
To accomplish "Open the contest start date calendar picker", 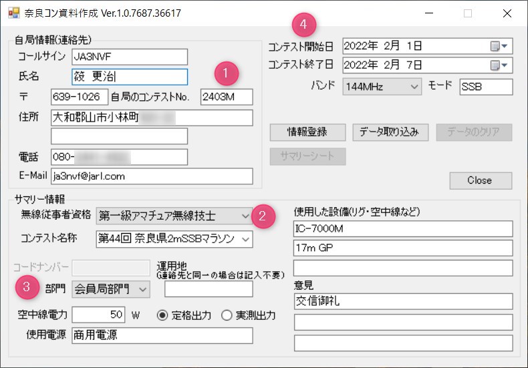I will 499,46.
